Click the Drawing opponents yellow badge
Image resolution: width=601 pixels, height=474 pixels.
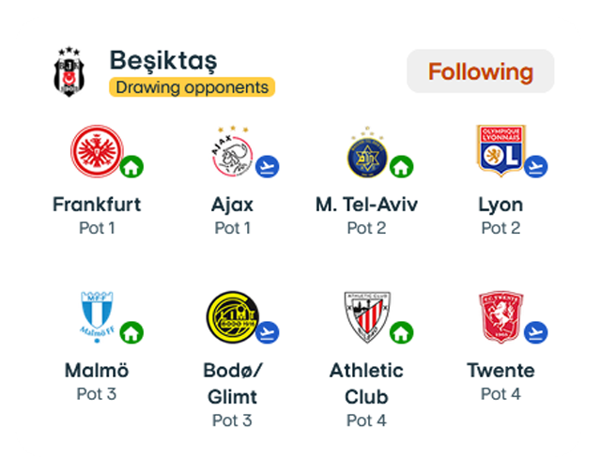(192, 87)
